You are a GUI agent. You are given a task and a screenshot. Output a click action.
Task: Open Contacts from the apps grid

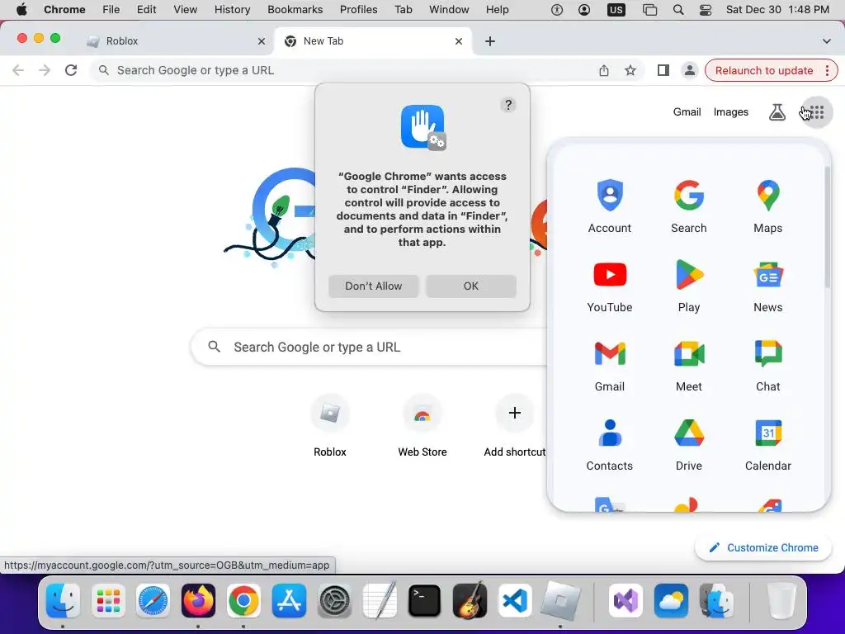click(610, 444)
